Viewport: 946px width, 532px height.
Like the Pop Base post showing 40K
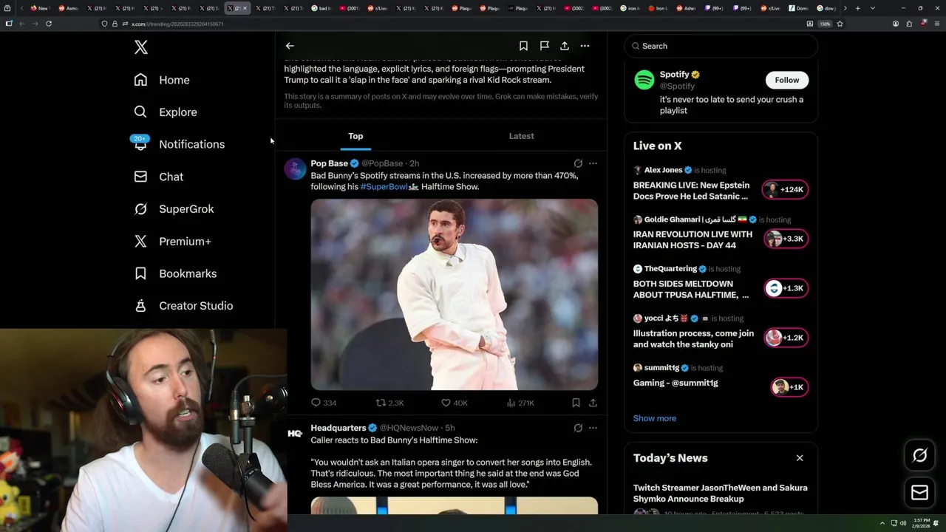(x=455, y=403)
